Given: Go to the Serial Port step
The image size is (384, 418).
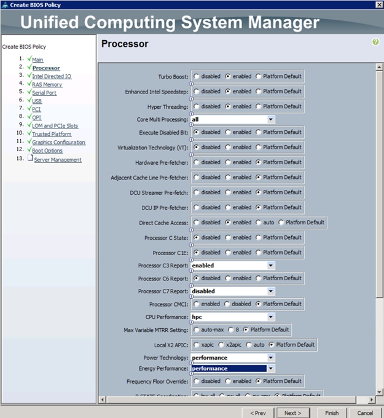Looking at the screenshot, I should click(44, 93).
